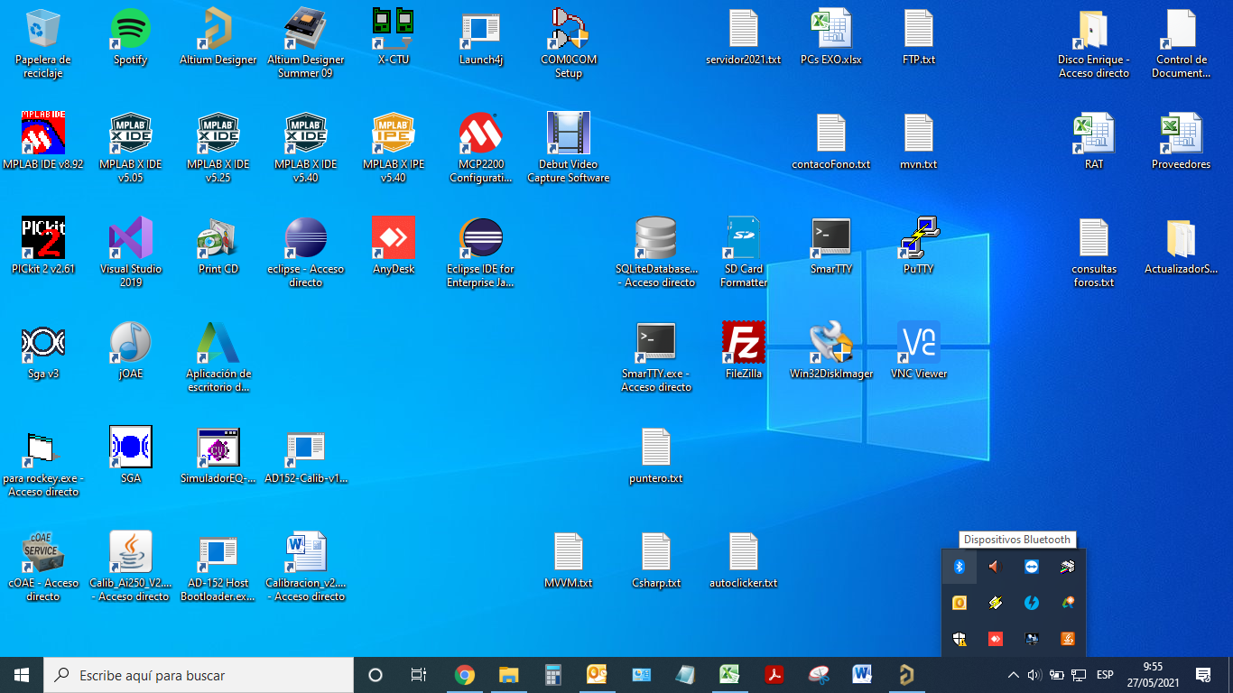Click the Java icon in tray overflow
Viewport: 1233px width, 693px height.
click(x=1068, y=639)
